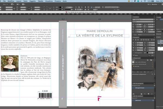This screenshot has height=109, width=163.
Task: Open the Visualizza menu
Action: pos(49,1)
